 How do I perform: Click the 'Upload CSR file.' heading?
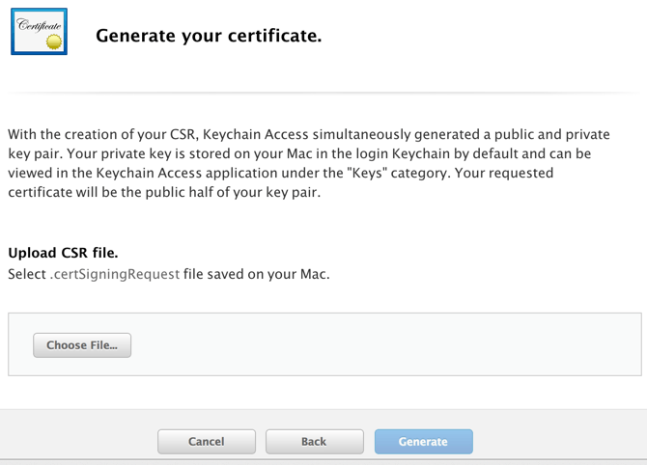click(63, 253)
